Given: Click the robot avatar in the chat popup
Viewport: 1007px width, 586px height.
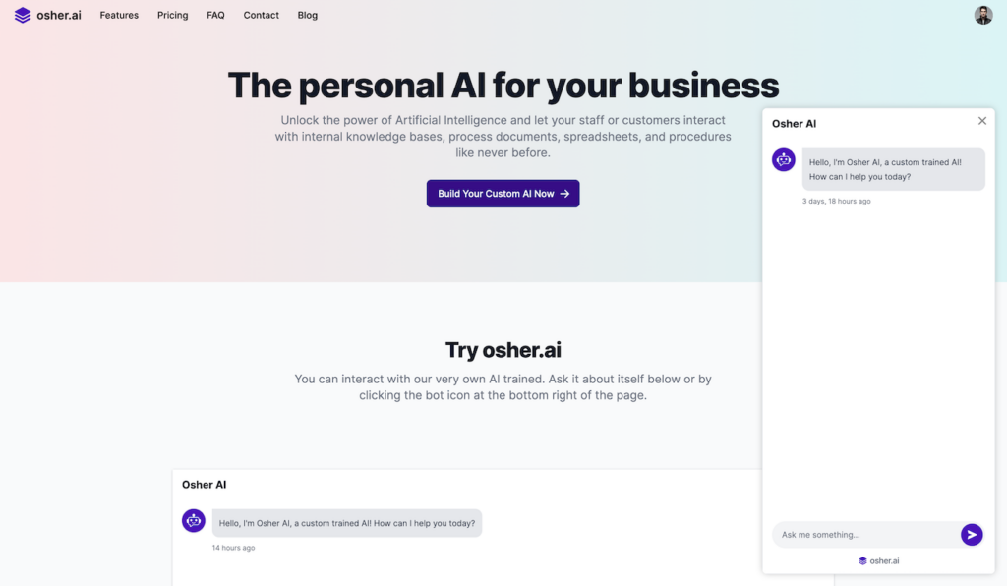Looking at the screenshot, I should (x=784, y=160).
